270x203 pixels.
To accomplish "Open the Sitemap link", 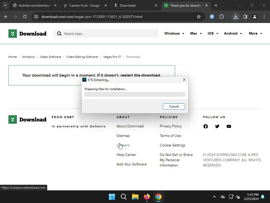I will [123, 136].
